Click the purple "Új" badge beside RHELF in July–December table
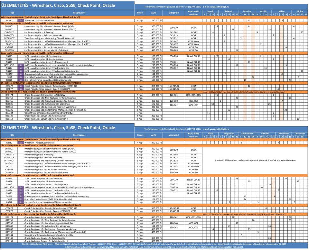Viewport: 309px width, 250px height. tap(21, 202)
